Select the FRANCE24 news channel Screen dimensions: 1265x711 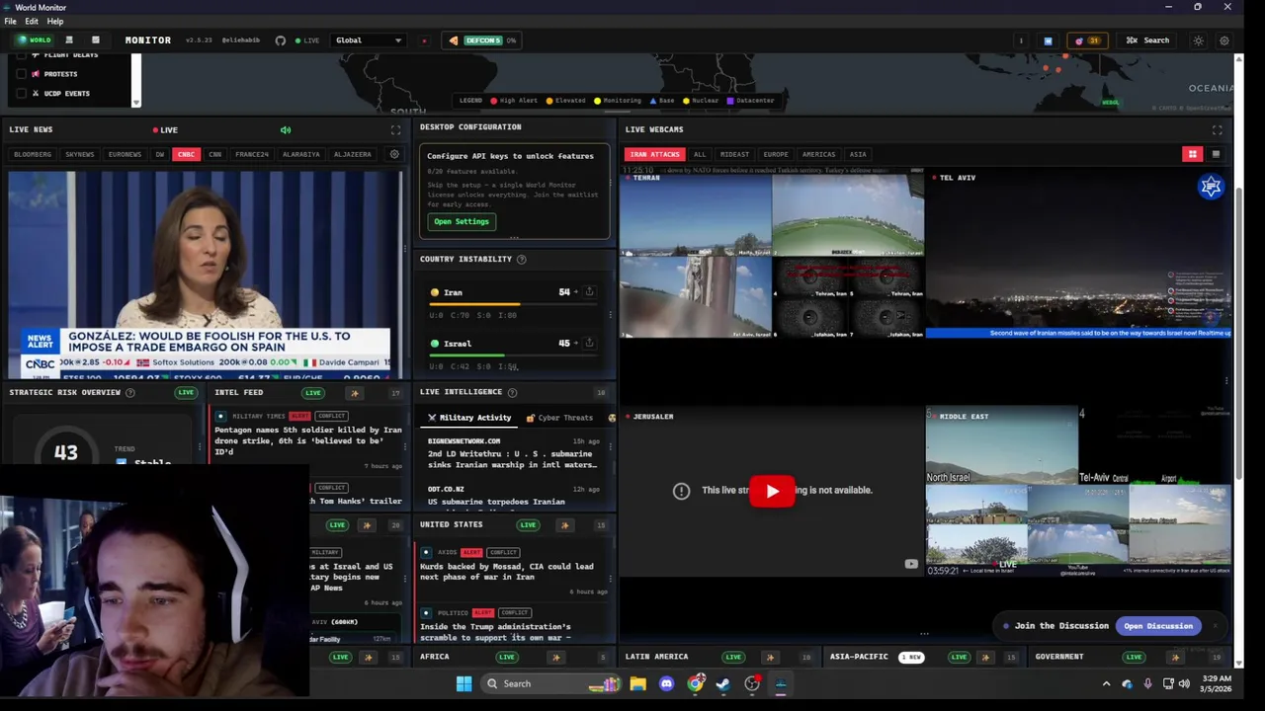tap(252, 154)
